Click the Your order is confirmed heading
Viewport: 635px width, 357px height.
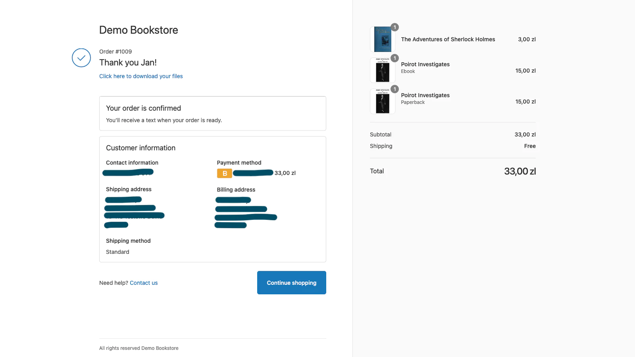143,108
